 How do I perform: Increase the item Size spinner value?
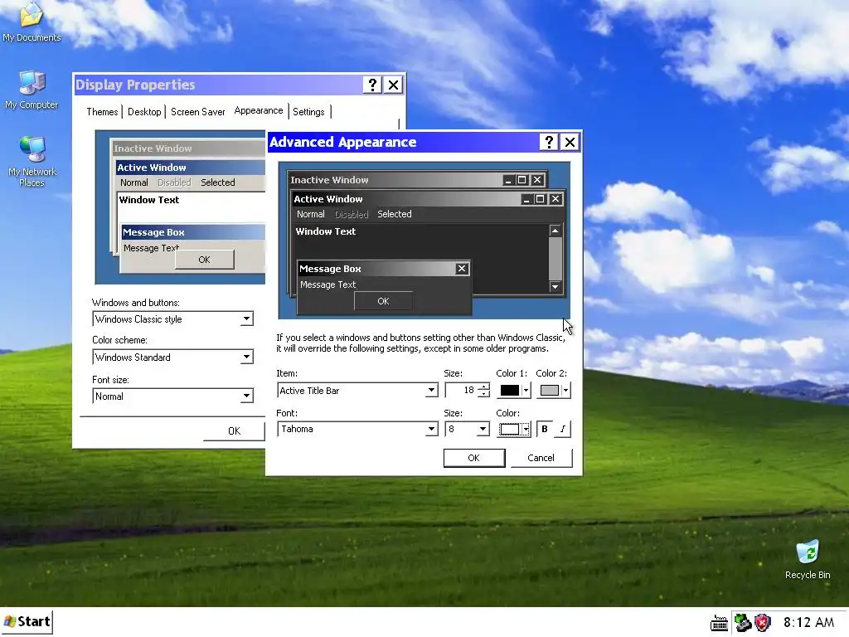point(483,387)
